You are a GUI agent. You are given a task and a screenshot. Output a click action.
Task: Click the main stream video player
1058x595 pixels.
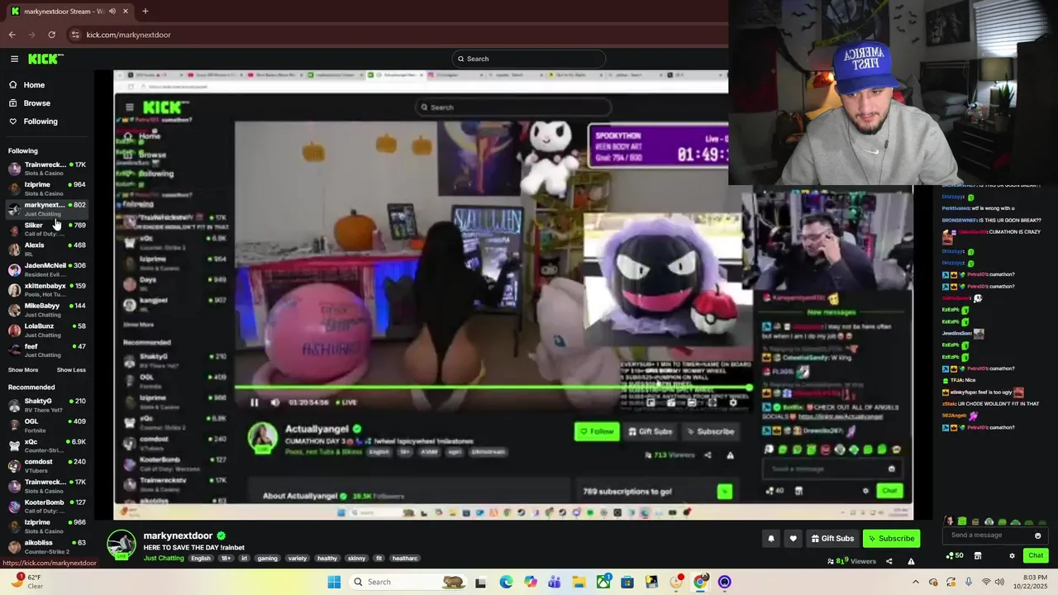pyautogui.click(x=512, y=295)
